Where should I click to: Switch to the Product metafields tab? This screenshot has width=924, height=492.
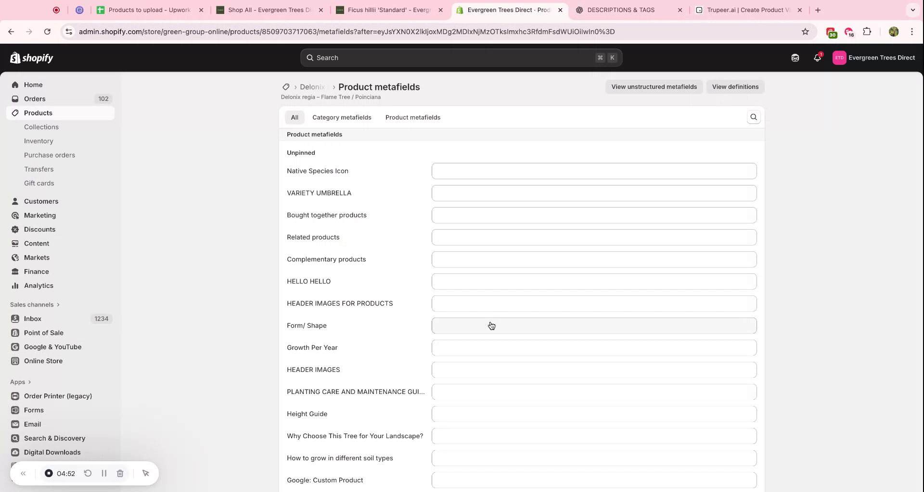(412, 117)
